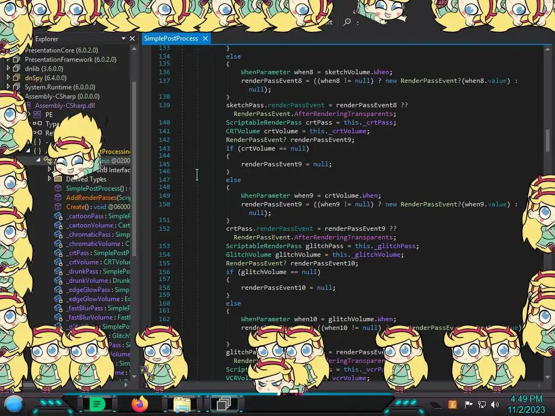Expand the Derived Types folder

pos(49,179)
